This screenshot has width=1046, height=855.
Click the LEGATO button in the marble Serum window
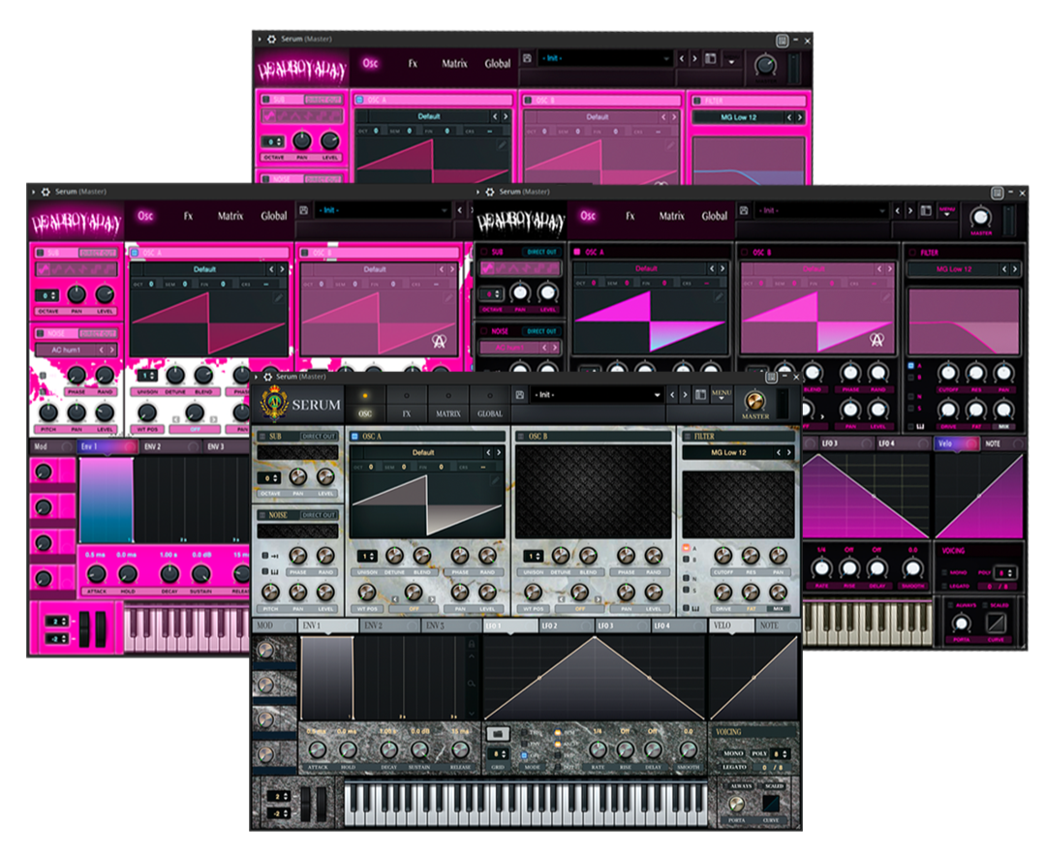(734, 767)
